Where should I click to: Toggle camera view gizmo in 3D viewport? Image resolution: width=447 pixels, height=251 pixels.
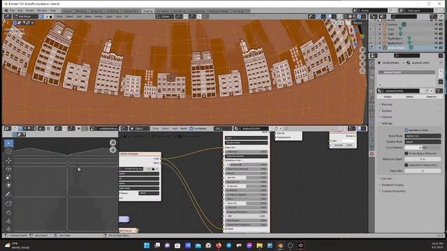(x=362, y=63)
